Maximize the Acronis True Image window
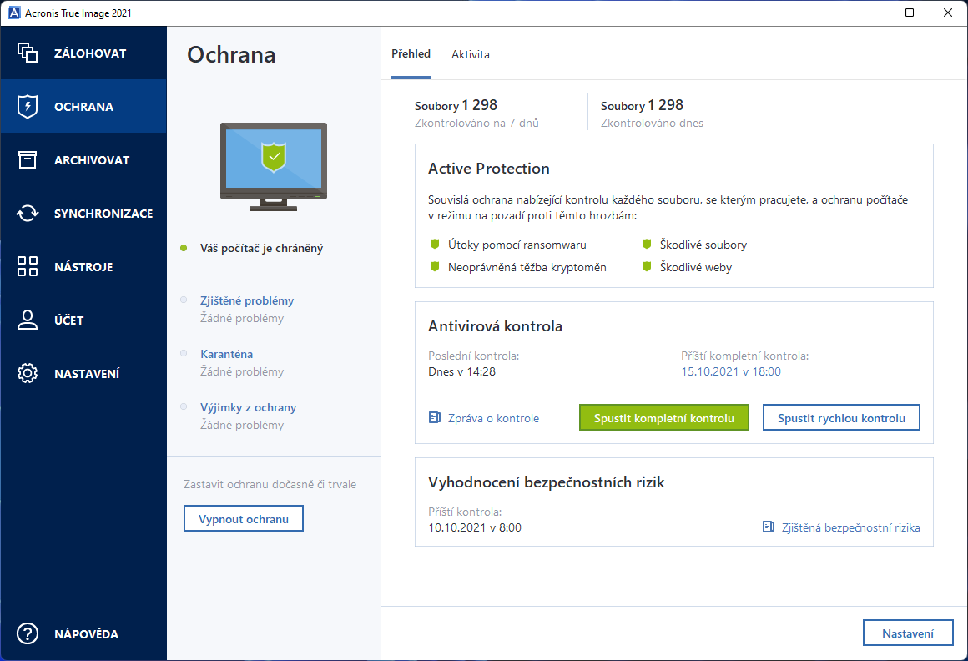Viewport: 968px width, 661px height. 910,13
